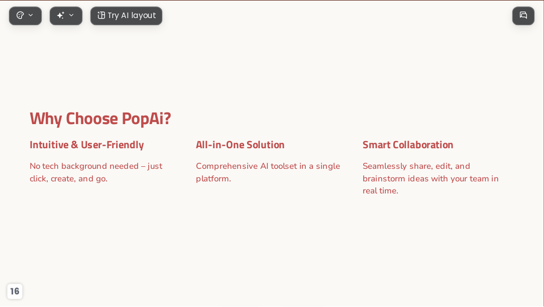544x307 pixels.
Task: Click the 'Comprehensive AI toolset' paragraph
Action: pyautogui.click(x=268, y=172)
